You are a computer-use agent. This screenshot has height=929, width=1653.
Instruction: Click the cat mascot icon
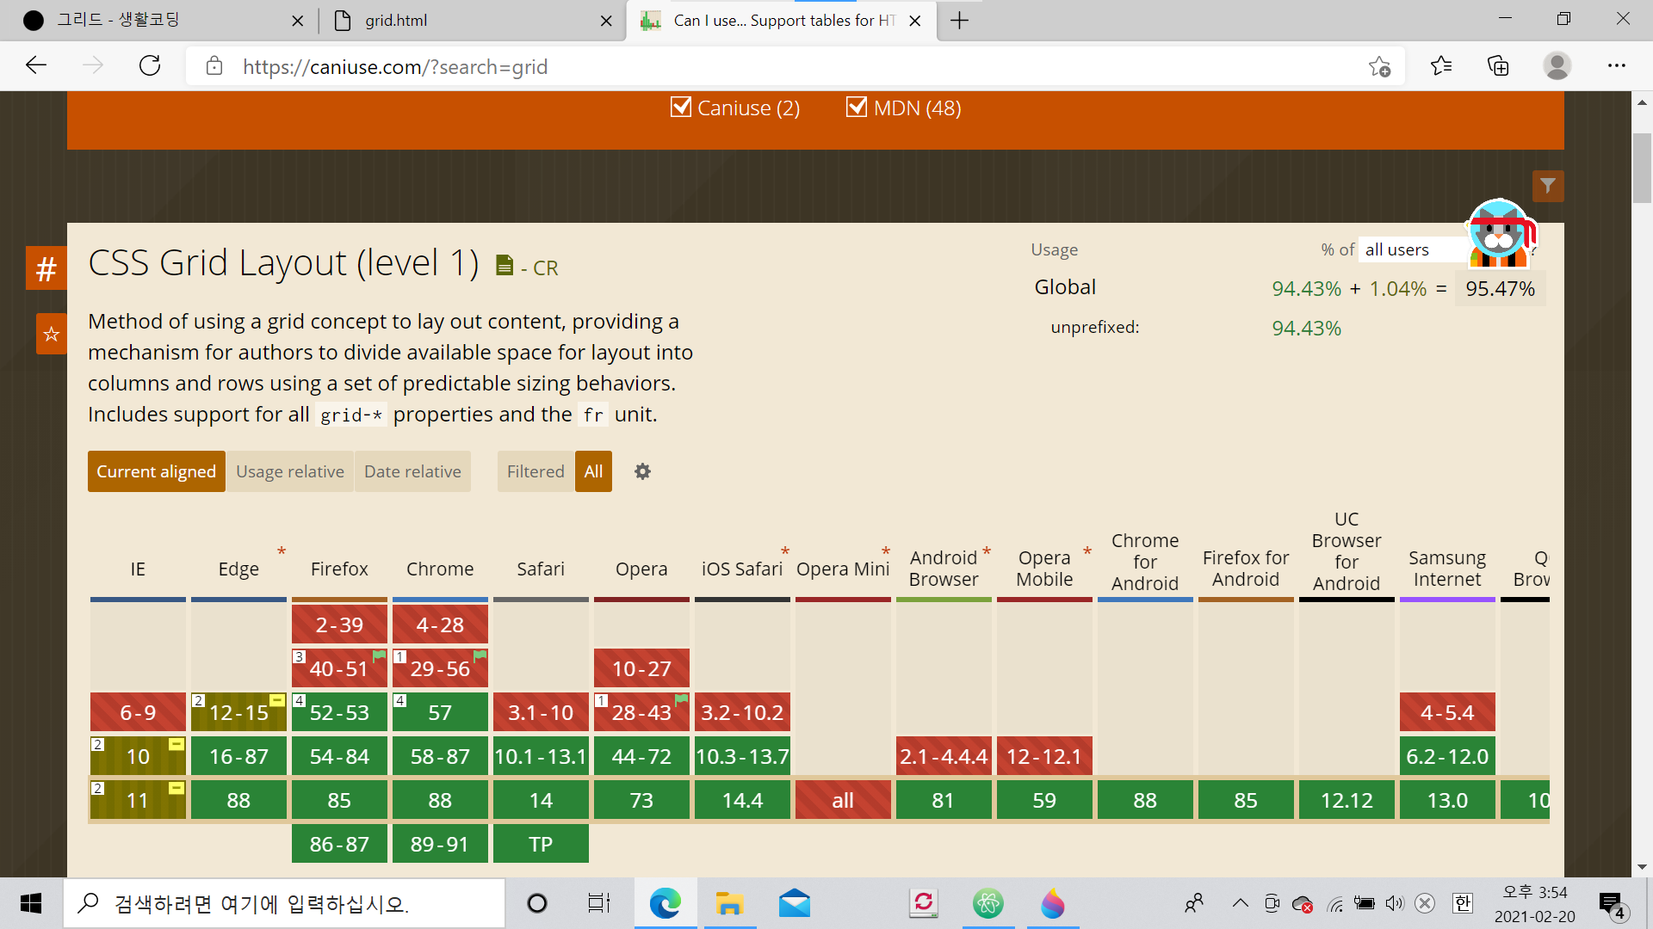point(1500,232)
